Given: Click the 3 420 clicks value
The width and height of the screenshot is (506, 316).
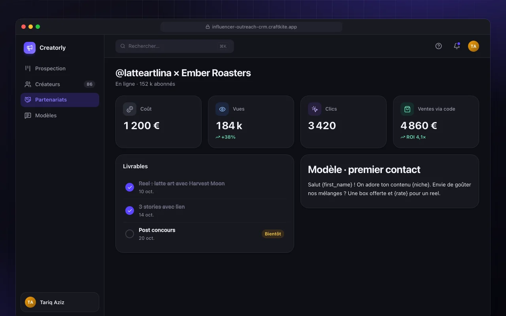Looking at the screenshot, I should [x=322, y=126].
